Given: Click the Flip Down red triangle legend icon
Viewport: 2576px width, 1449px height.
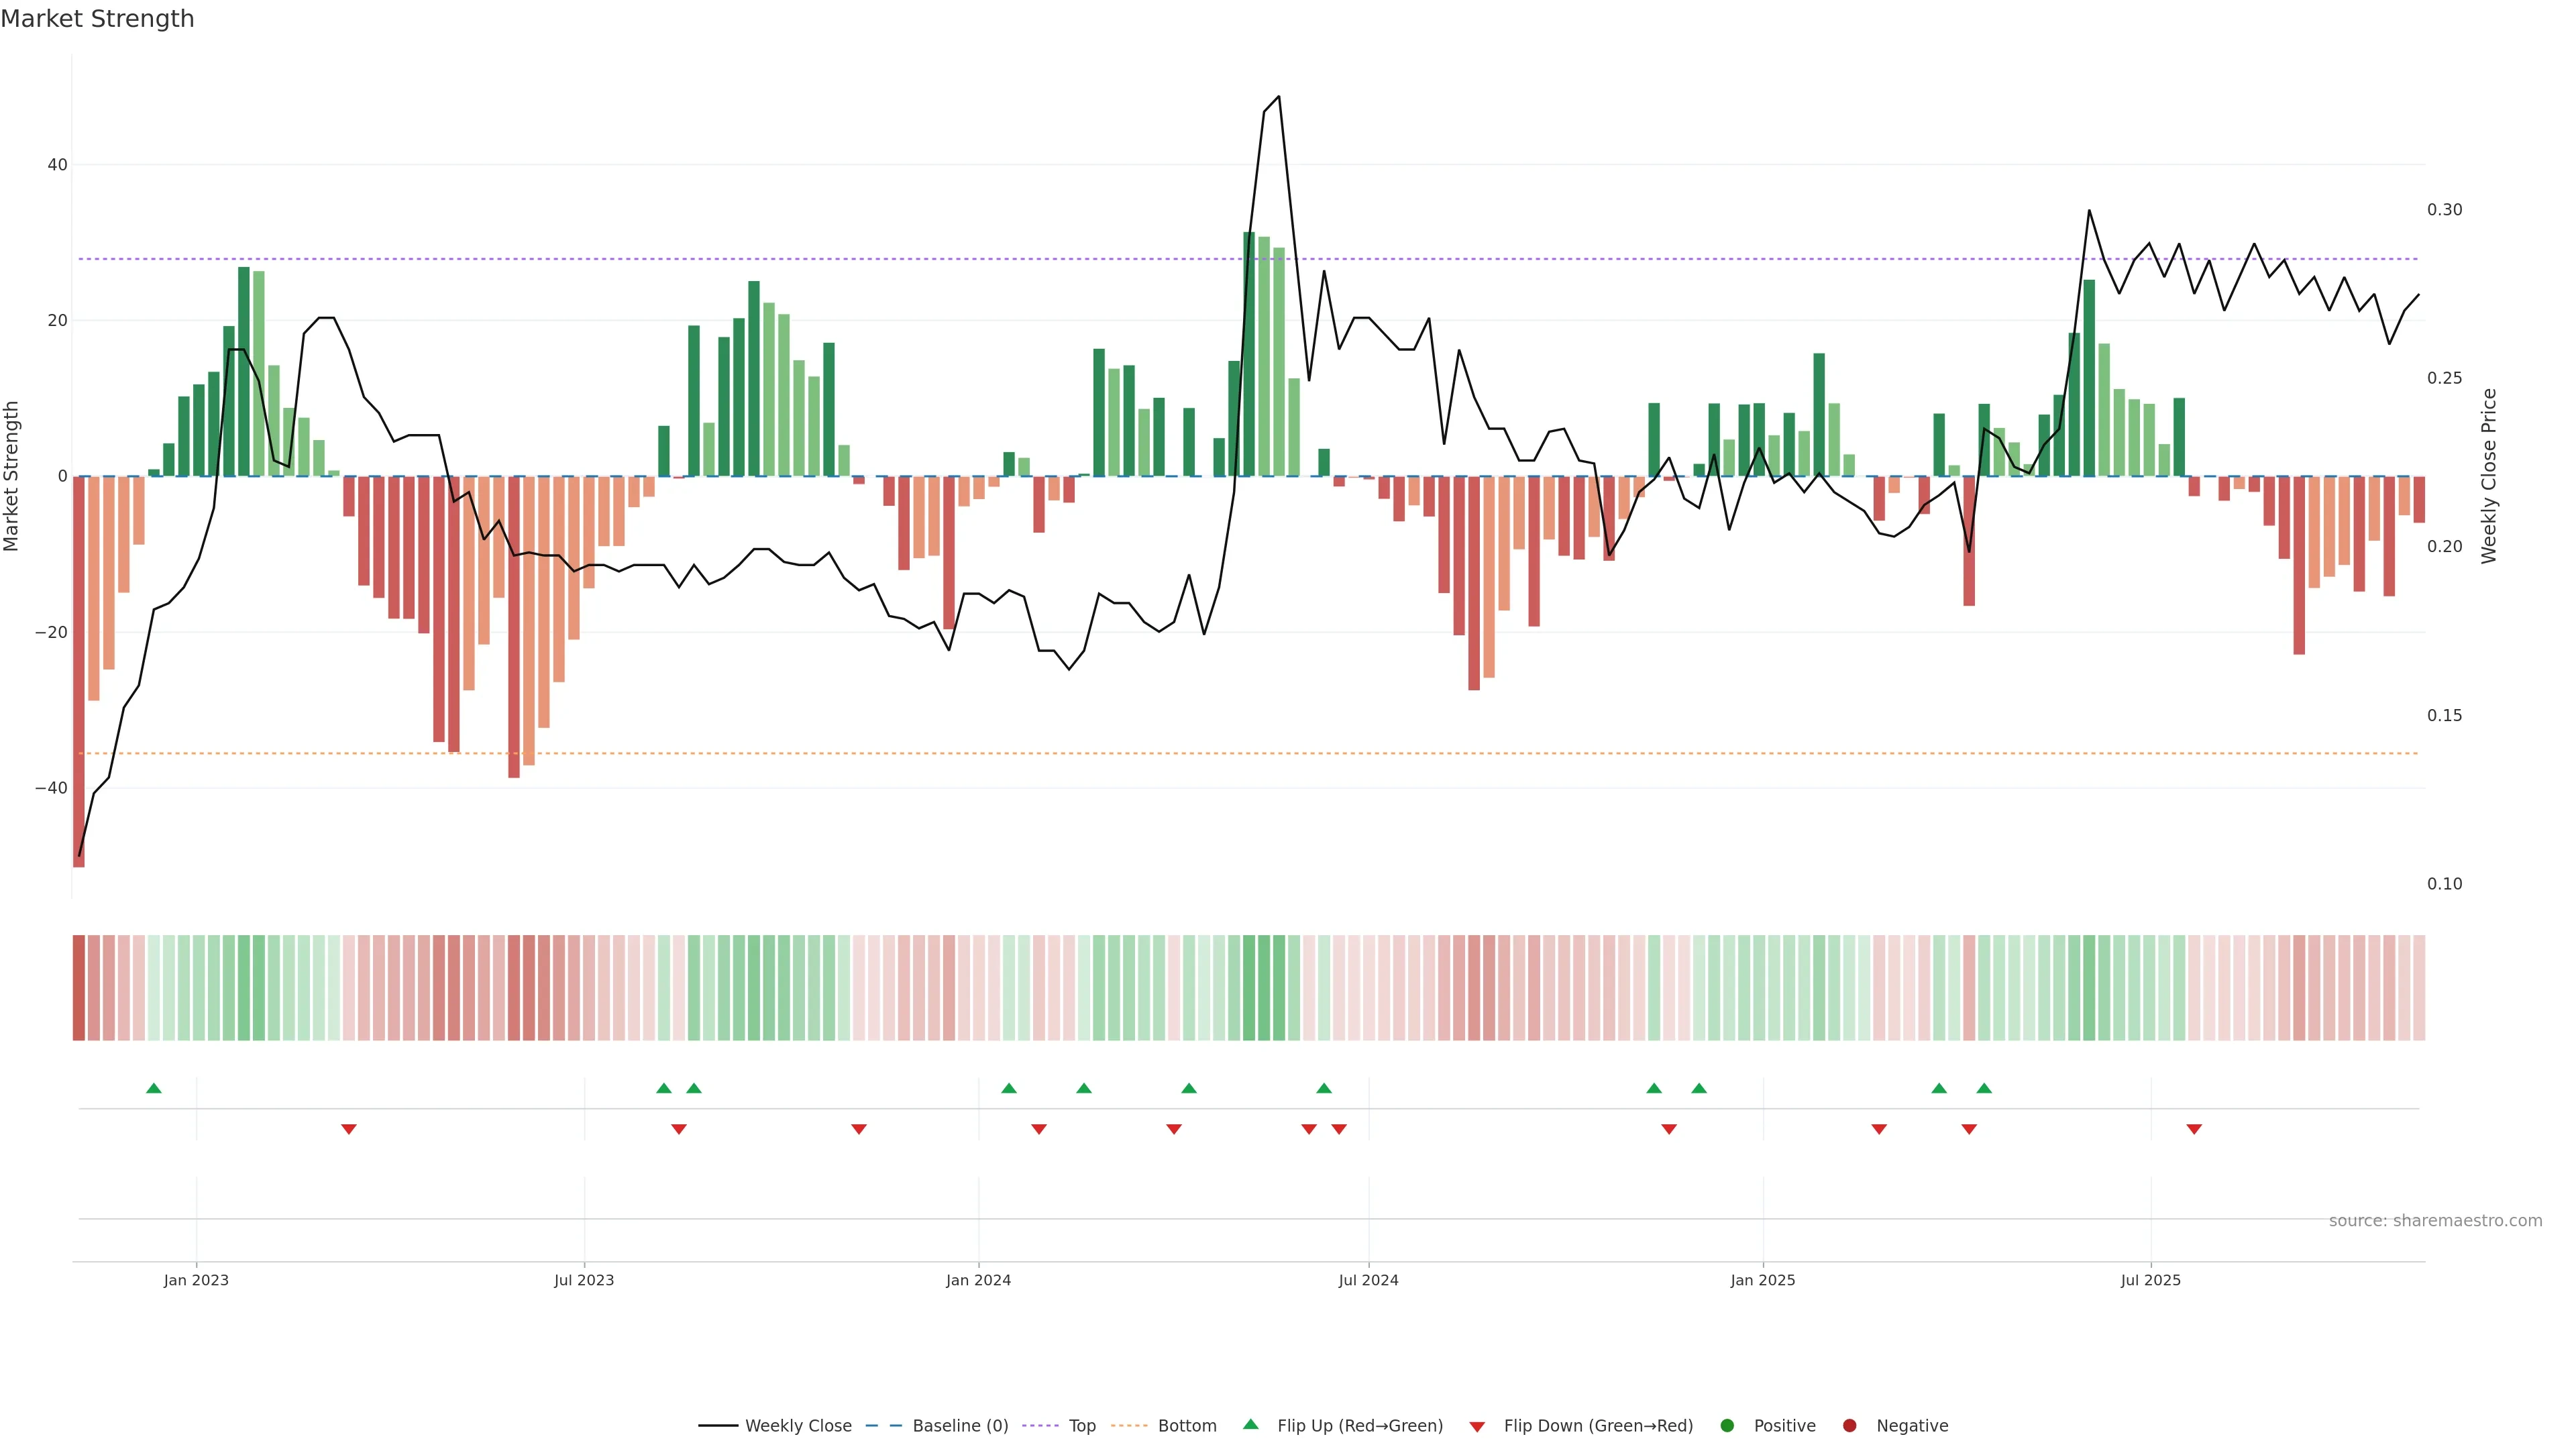Looking at the screenshot, I should click(x=1477, y=1427).
